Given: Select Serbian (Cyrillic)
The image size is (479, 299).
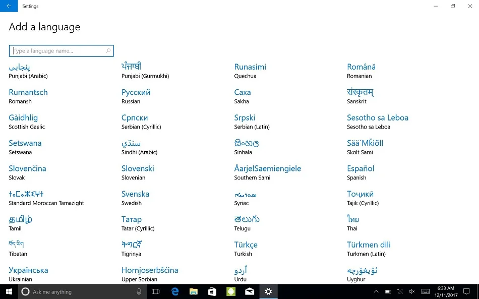Looking at the screenshot, I should coord(141,122).
